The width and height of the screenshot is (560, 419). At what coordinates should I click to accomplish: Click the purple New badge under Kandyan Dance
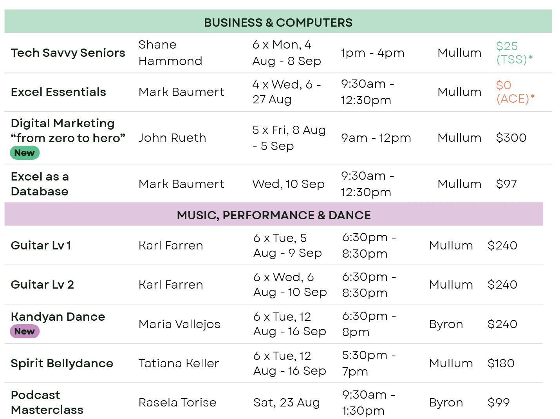(x=24, y=331)
